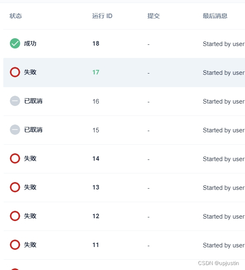Open run ID 14
Image resolution: width=245 pixels, height=270 pixels.
tap(96, 159)
